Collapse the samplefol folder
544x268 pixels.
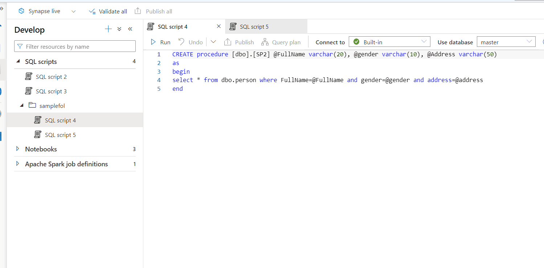(21, 105)
